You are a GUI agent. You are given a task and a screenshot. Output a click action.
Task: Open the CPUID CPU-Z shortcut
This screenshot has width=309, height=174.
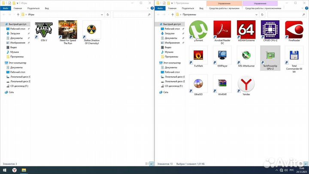pos(270,31)
